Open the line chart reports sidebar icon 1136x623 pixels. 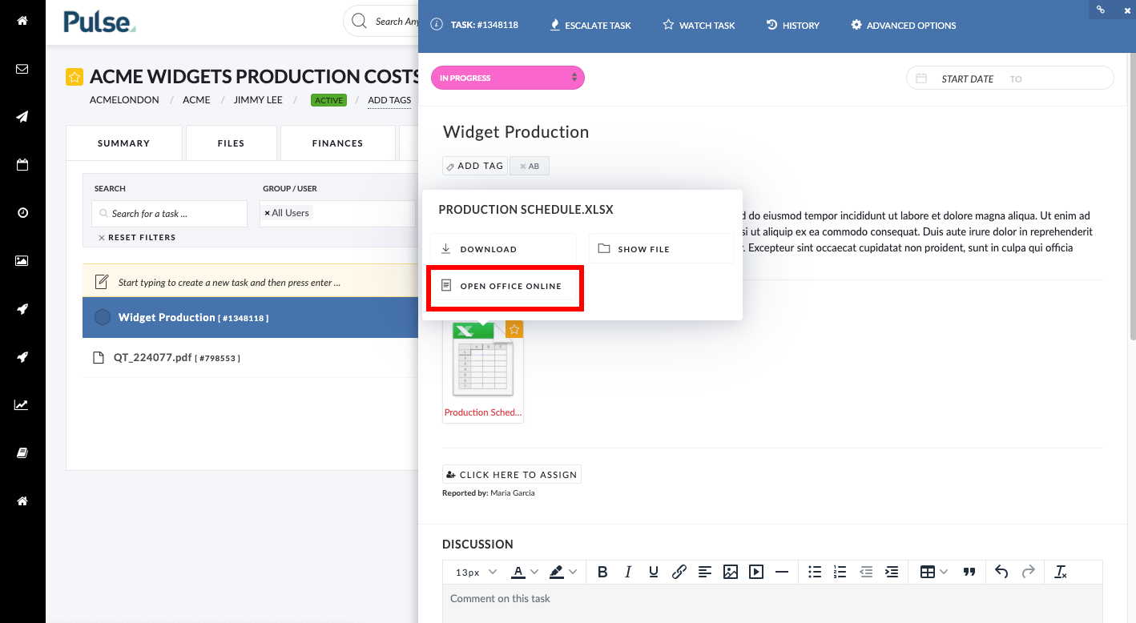22,405
